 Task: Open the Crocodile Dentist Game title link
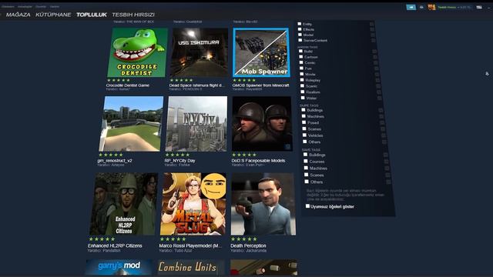(x=128, y=85)
